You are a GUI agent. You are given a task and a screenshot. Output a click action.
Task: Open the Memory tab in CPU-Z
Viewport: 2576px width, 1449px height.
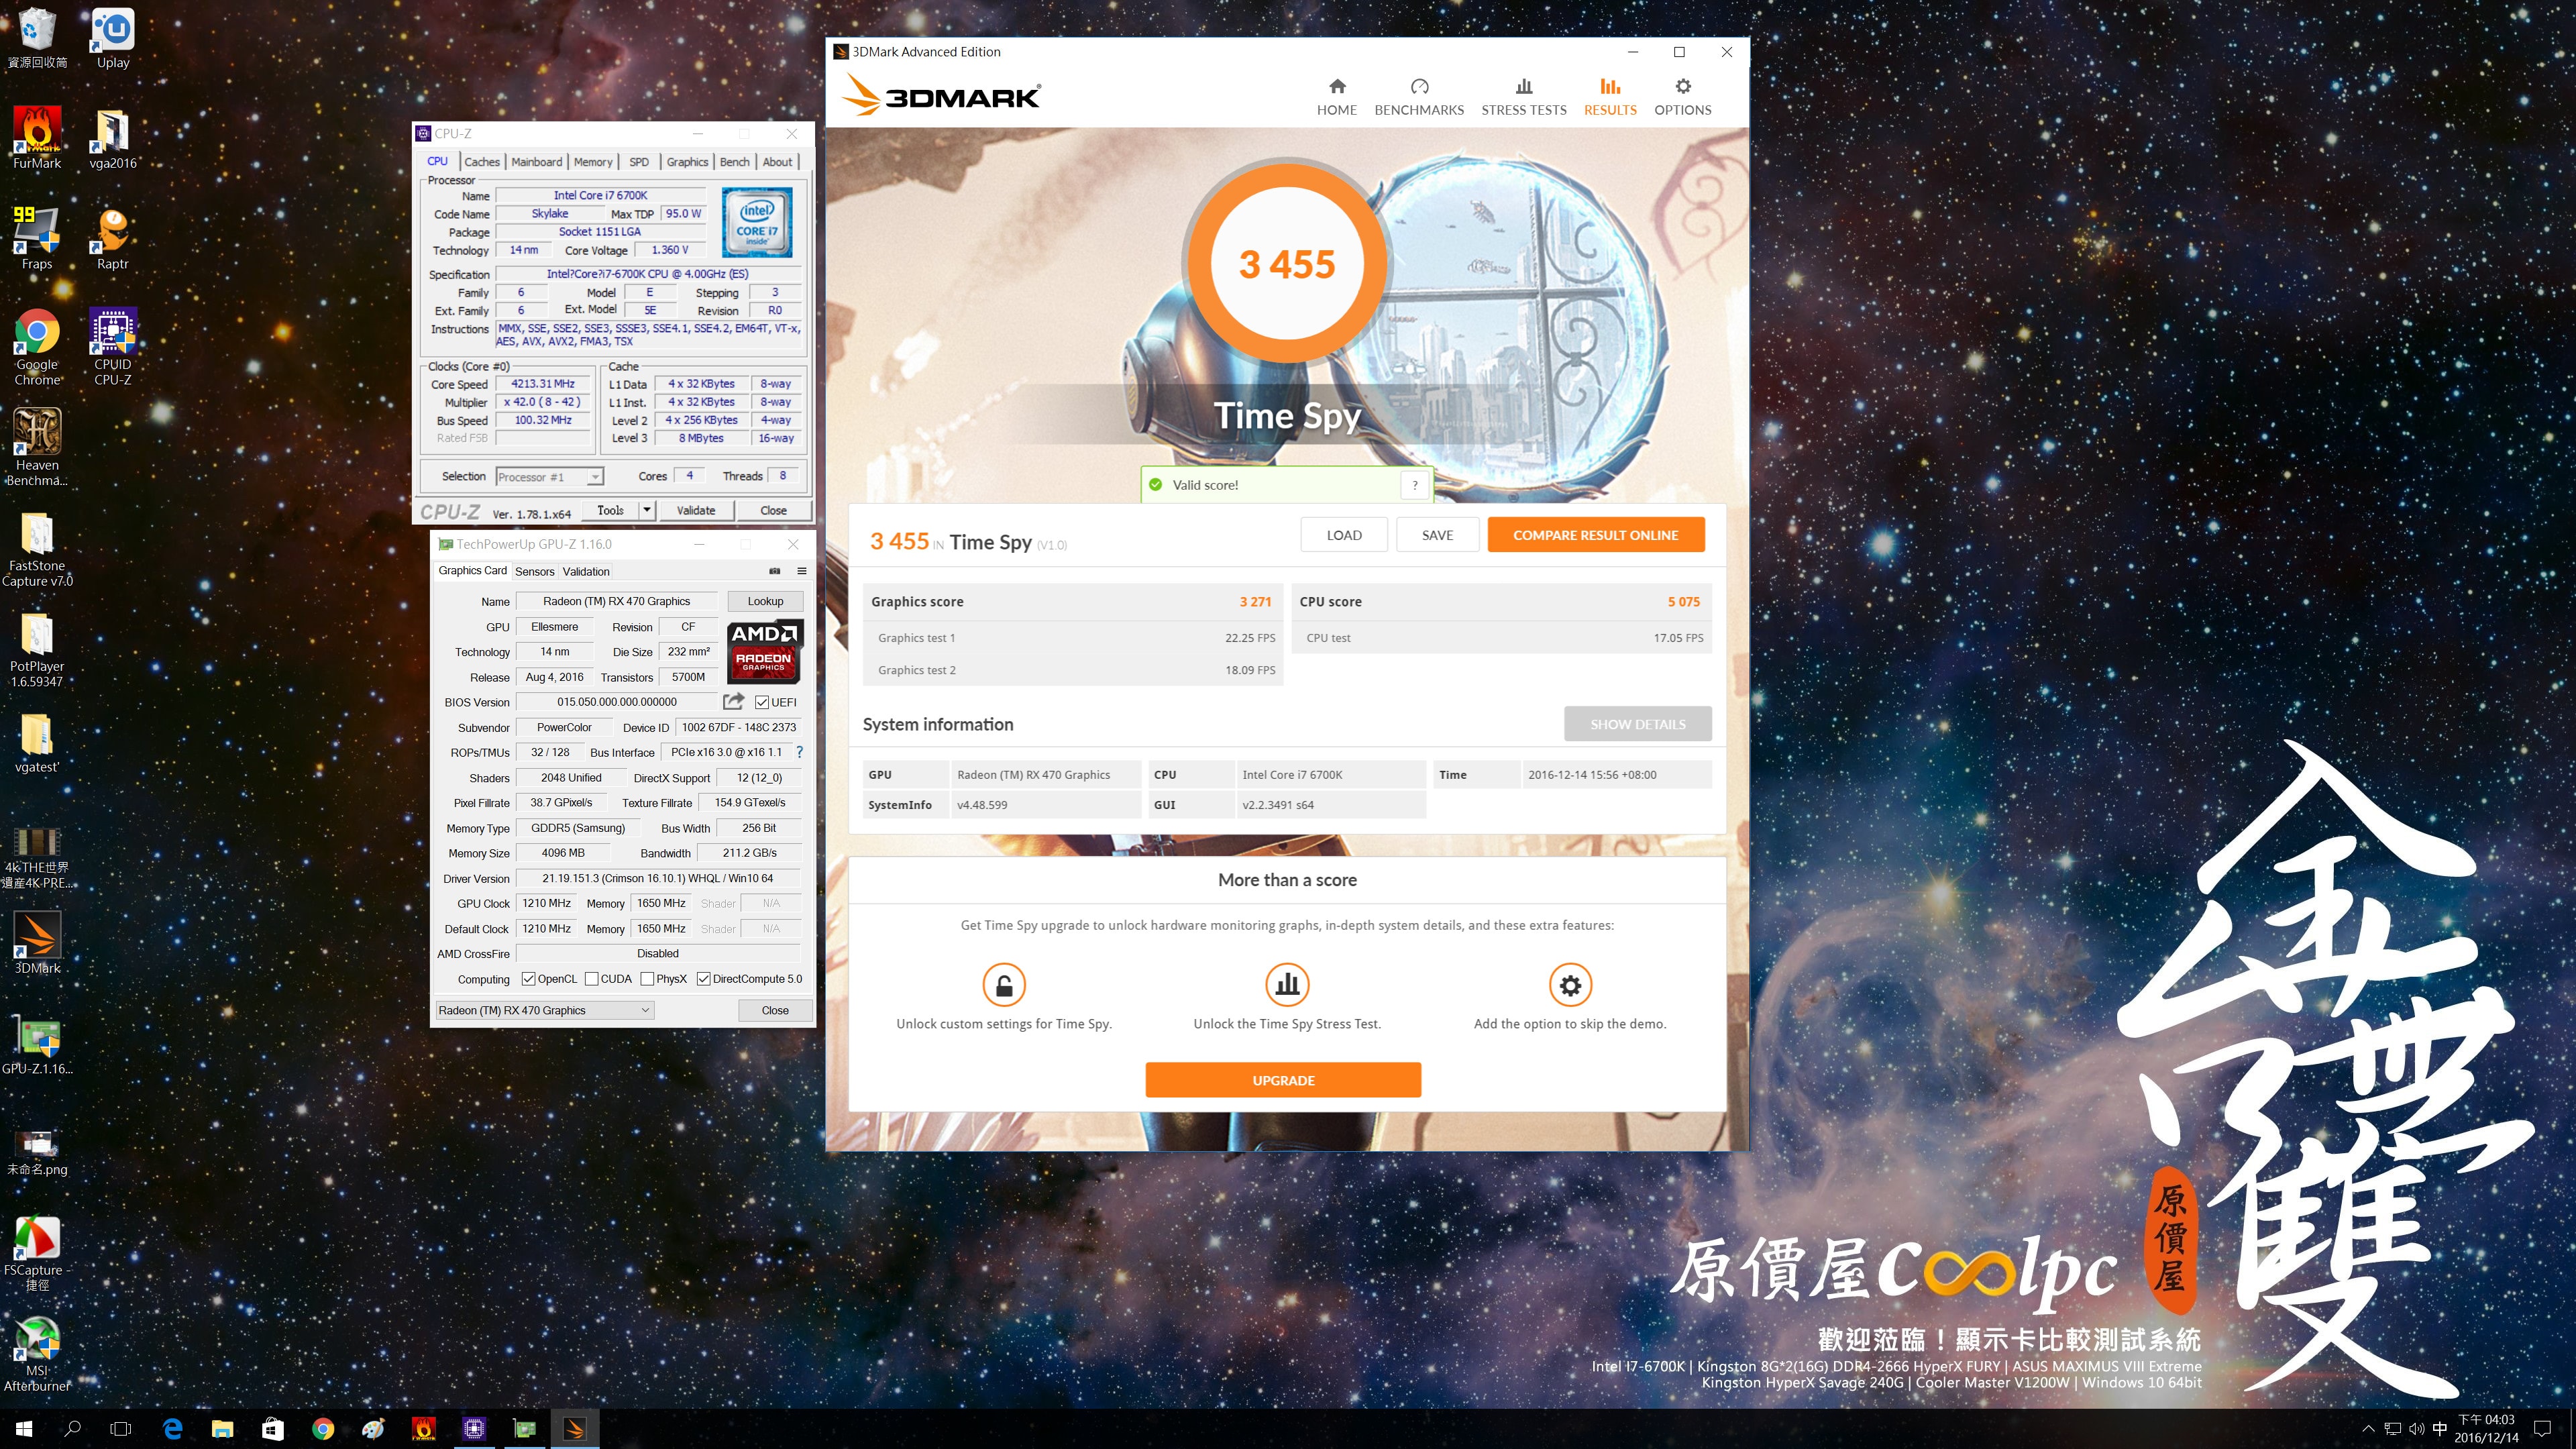(x=593, y=162)
